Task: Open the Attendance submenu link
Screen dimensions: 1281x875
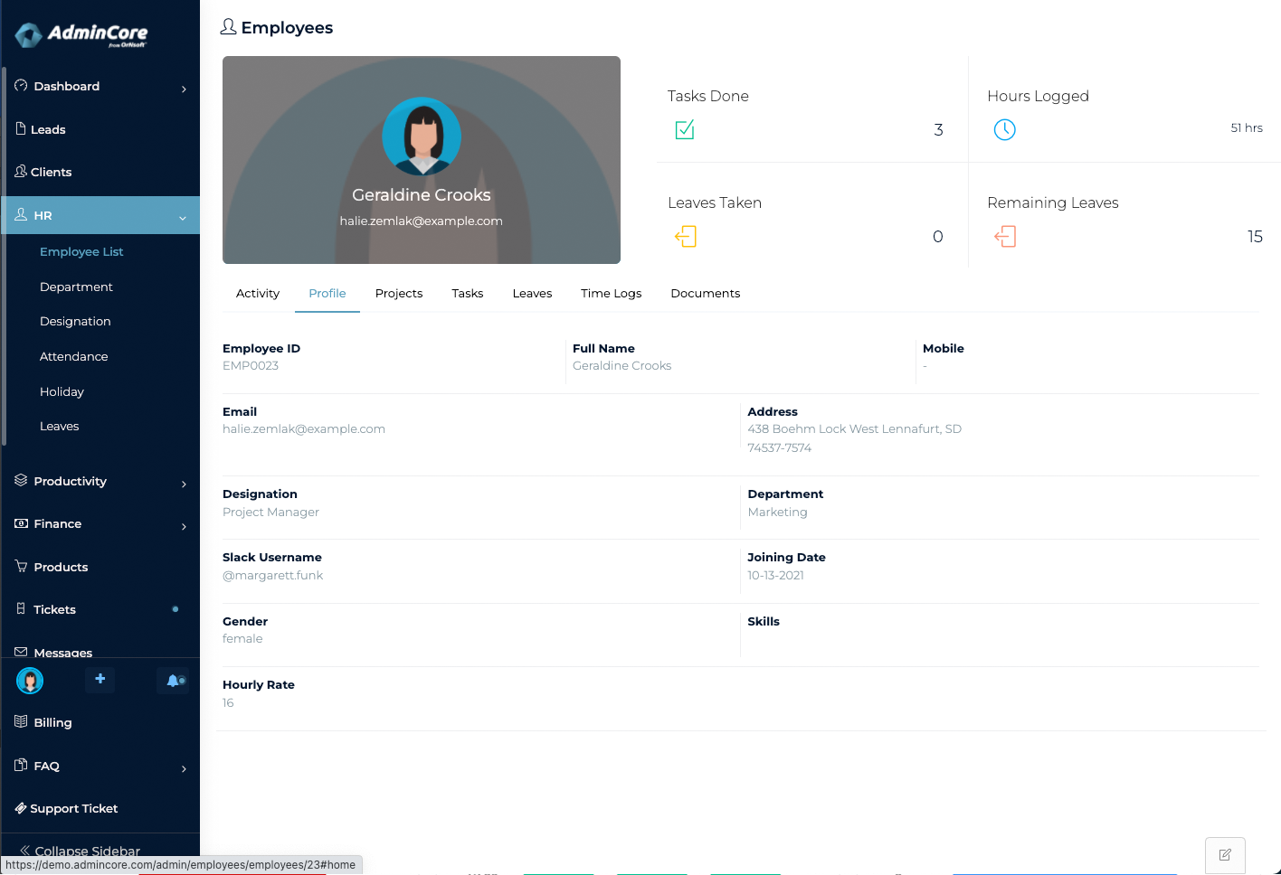Action: [73, 357]
